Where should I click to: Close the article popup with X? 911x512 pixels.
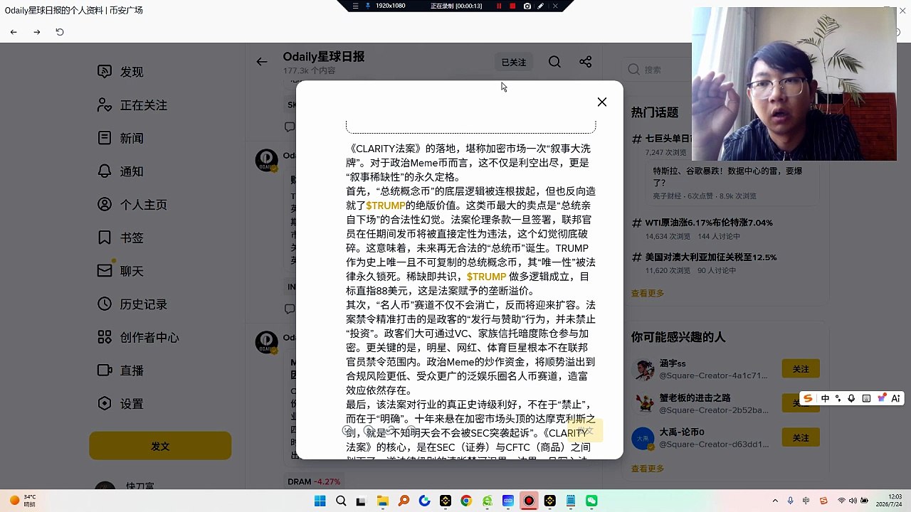[602, 102]
